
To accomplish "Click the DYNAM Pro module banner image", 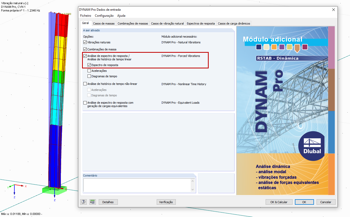I will pyautogui.click(x=285, y=110).
